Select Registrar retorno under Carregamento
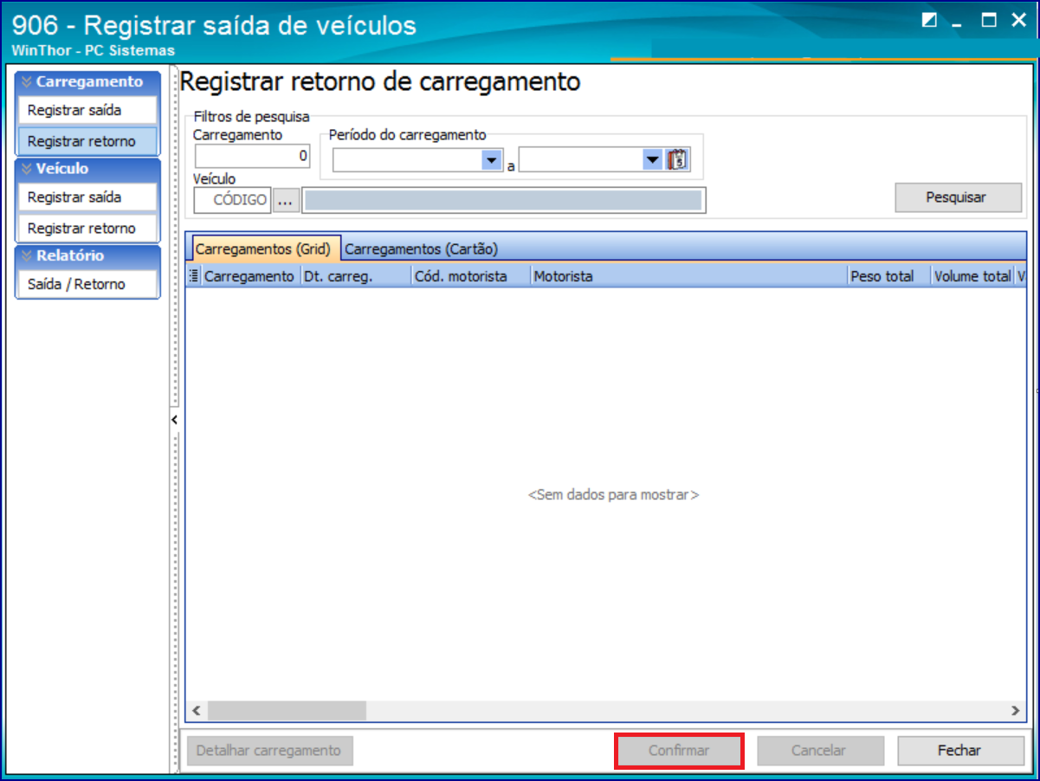This screenshot has width=1040, height=781. click(x=87, y=141)
